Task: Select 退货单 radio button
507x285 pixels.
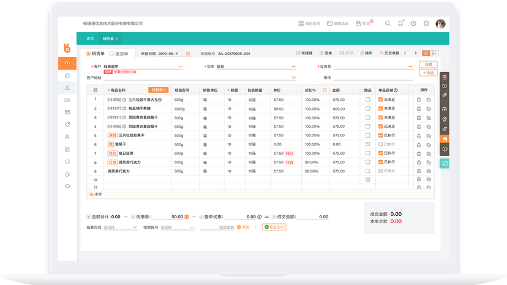Action: 111,54
